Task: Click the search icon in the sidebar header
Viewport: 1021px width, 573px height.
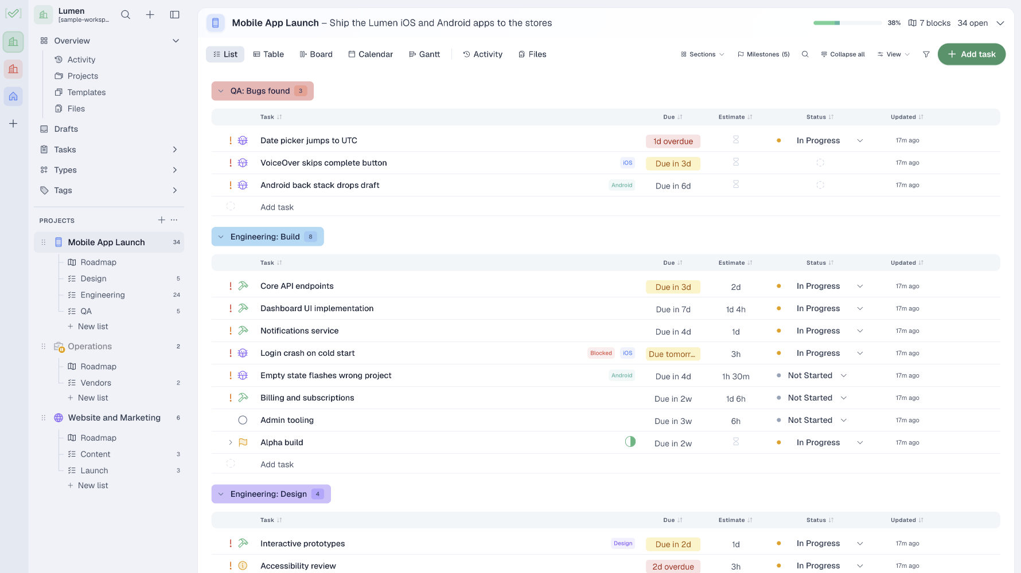Action: (126, 15)
